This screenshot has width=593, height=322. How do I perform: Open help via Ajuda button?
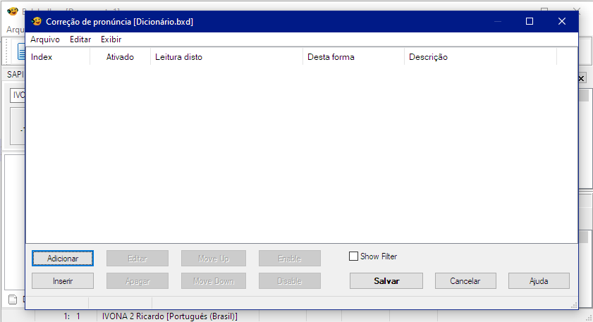click(x=539, y=281)
